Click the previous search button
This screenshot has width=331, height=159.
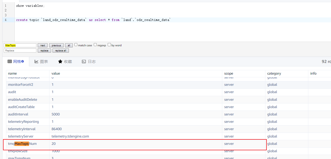click(56, 45)
